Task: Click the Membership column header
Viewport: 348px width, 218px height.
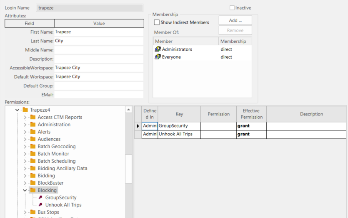Action: (x=235, y=41)
